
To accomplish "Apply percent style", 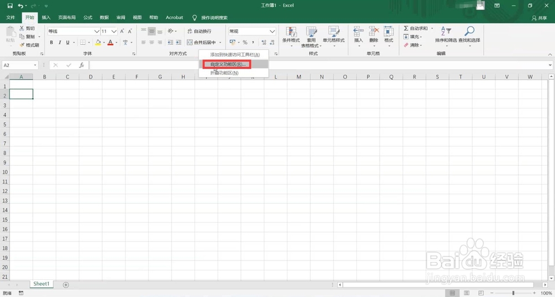I will pyautogui.click(x=245, y=43).
